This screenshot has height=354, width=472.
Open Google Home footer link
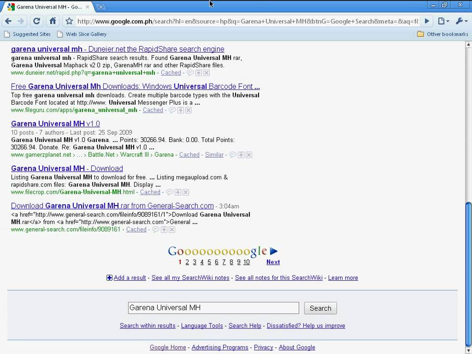[168, 348]
